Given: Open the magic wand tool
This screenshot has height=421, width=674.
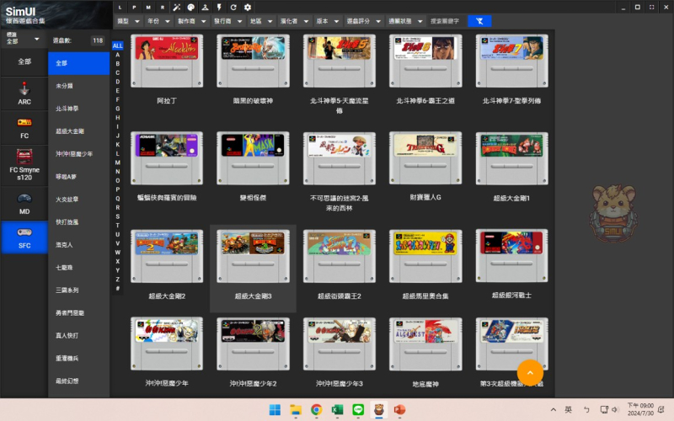Looking at the screenshot, I should tap(177, 8).
